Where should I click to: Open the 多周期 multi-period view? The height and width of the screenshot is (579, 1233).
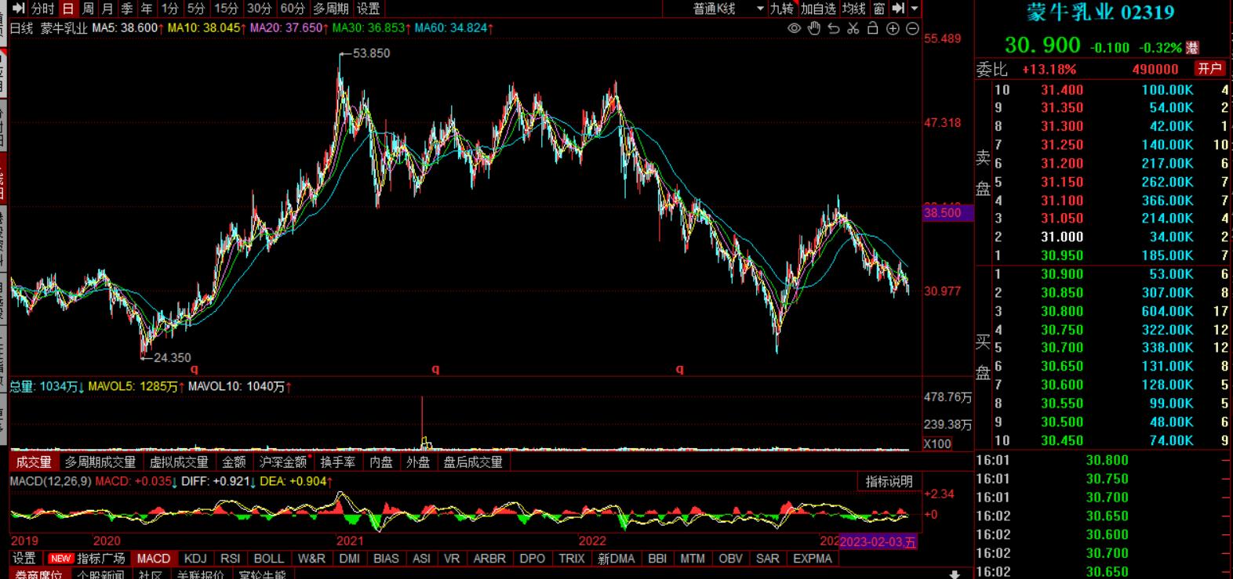(330, 9)
